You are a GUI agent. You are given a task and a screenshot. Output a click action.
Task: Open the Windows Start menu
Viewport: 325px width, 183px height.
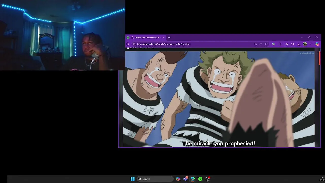click(132, 179)
